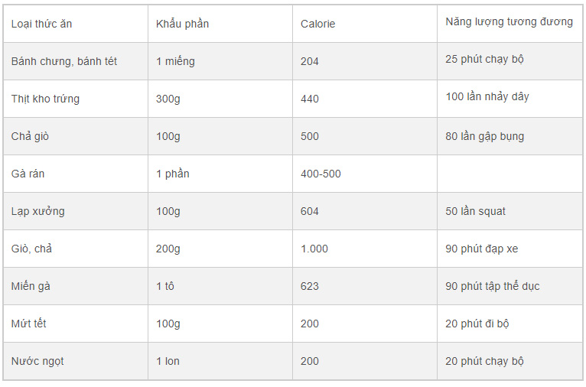Click the '1 miếng' portion cell
Screen dimensions: 586x387
[175, 61]
